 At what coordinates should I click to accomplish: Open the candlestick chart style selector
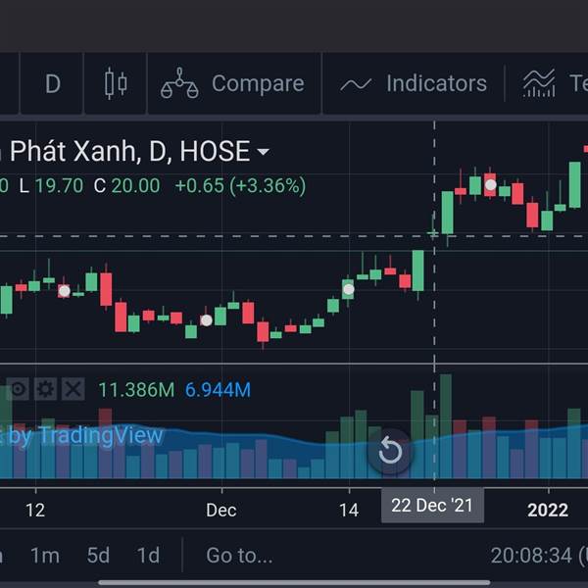coord(116,83)
